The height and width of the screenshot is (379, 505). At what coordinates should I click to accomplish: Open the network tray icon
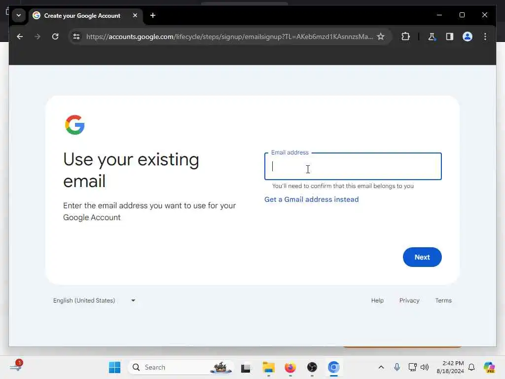412,367
